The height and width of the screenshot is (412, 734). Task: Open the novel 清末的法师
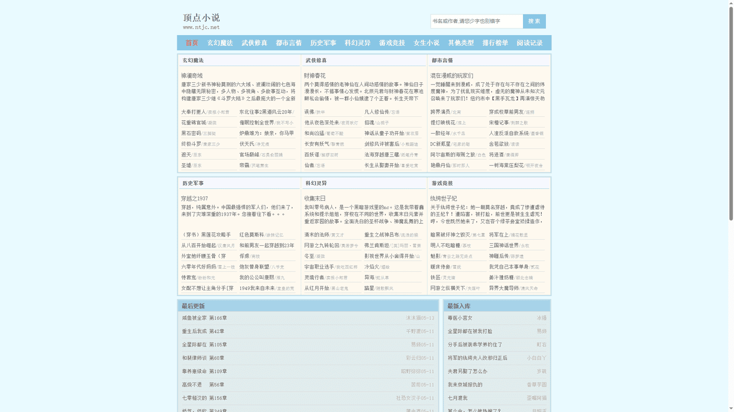coord(317,234)
